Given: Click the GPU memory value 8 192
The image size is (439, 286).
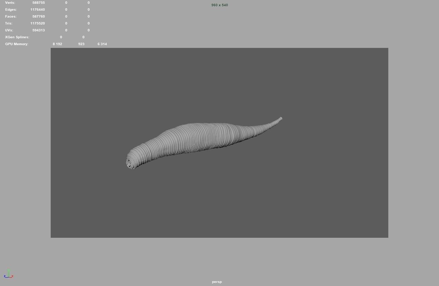Looking at the screenshot, I should point(57,44).
